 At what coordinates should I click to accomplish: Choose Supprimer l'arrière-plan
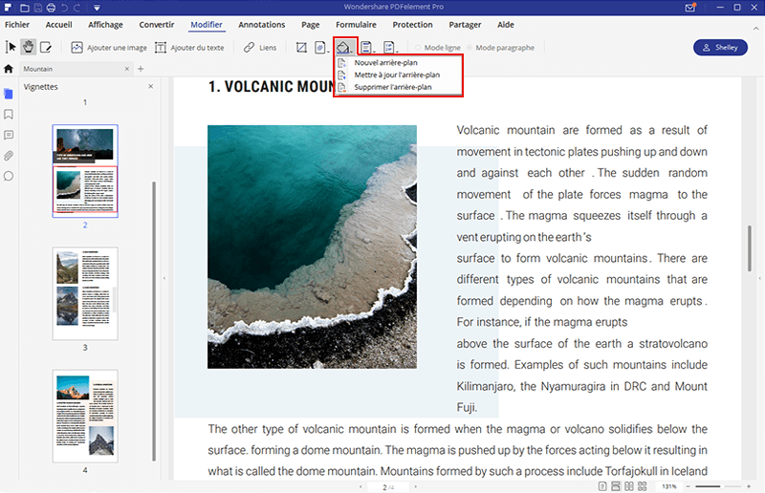(398, 87)
